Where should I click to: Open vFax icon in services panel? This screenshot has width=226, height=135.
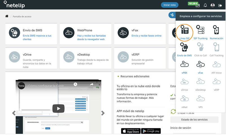pyautogui.click(x=201, y=65)
